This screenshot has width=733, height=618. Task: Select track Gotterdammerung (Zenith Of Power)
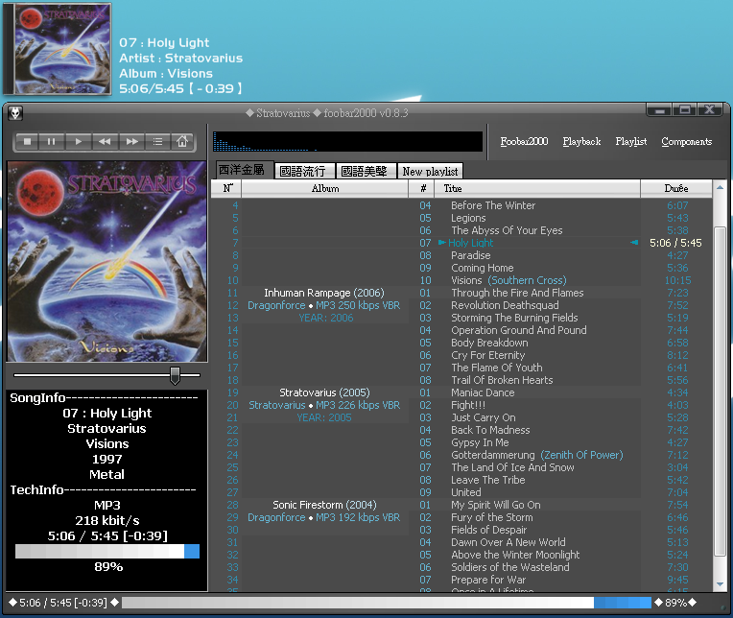[536, 455]
